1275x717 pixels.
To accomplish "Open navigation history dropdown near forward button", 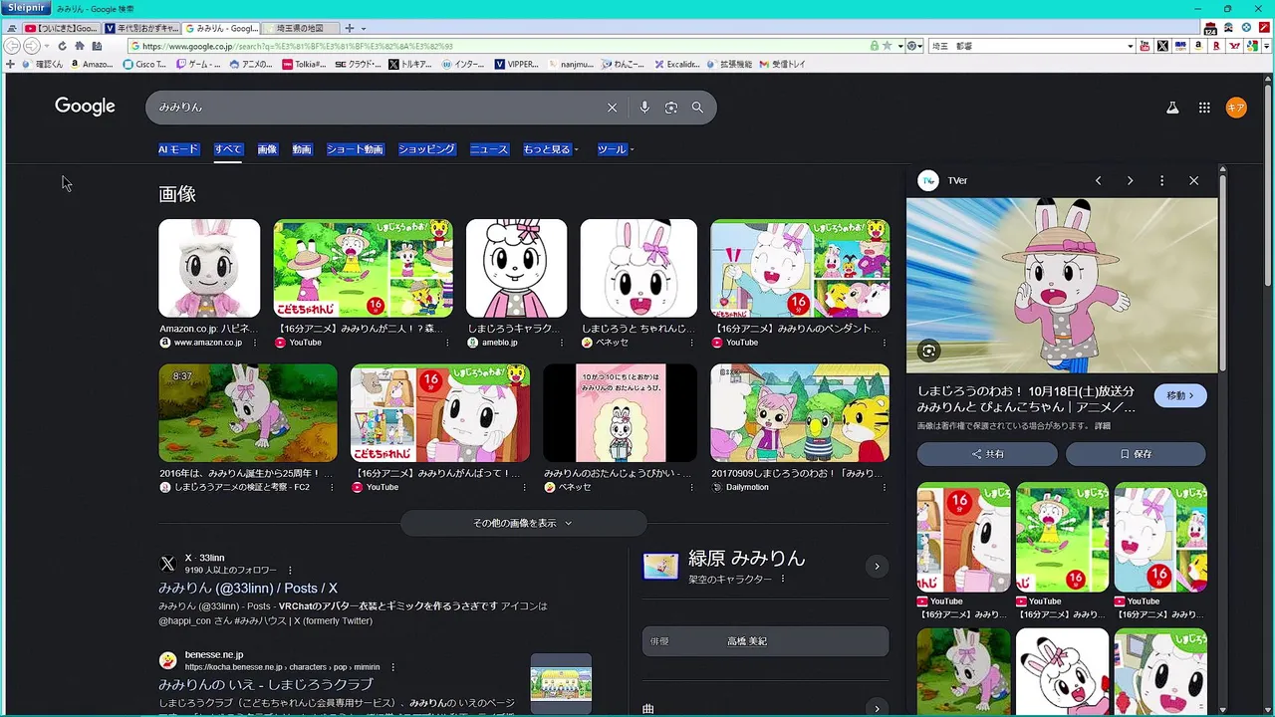I will tap(47, 46).
